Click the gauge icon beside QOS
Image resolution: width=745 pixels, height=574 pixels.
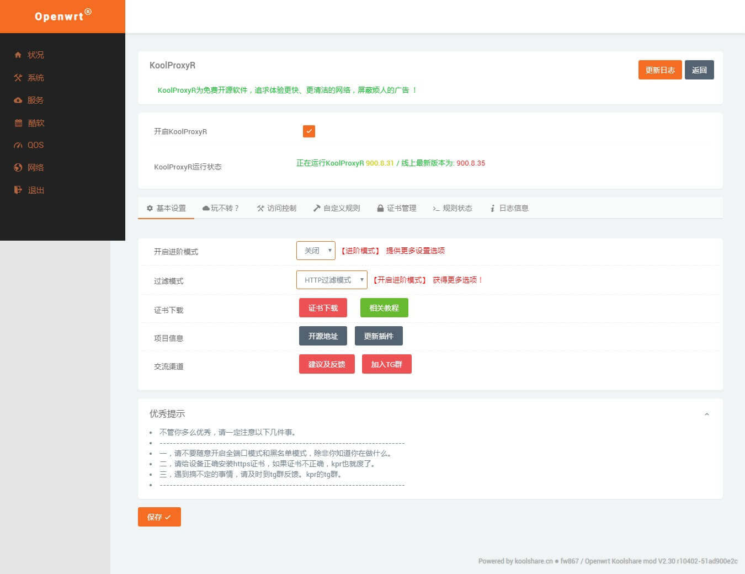click(18, 145)
